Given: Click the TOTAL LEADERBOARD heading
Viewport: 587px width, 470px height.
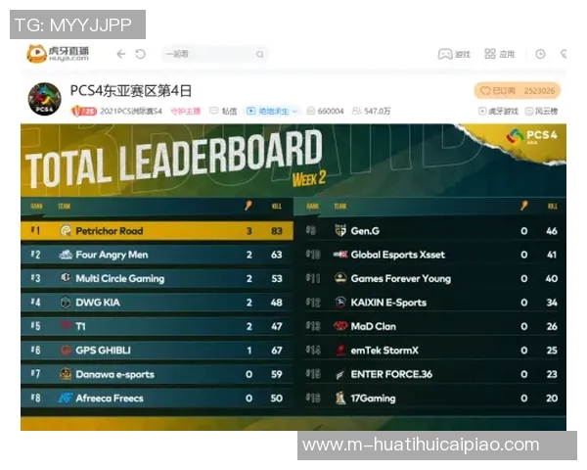Looking at the screenshot, I should click(x=174, y=160).
